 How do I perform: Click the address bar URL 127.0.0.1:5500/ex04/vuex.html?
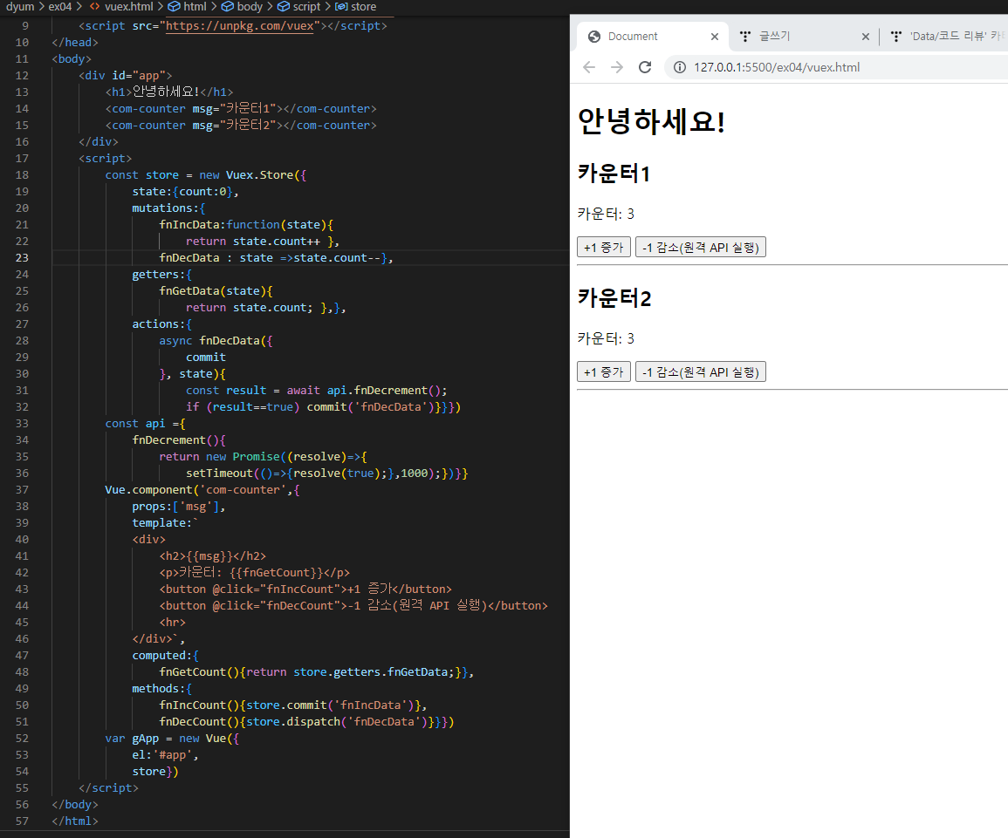pyautogui.click(x=777, y=67)
